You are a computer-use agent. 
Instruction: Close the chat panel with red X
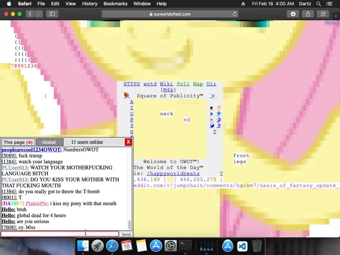coord(128,142)
